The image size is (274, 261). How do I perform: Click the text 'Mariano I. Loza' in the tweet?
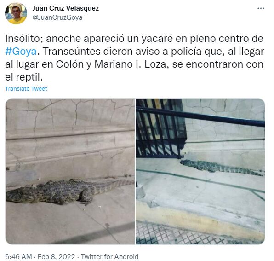131,64
